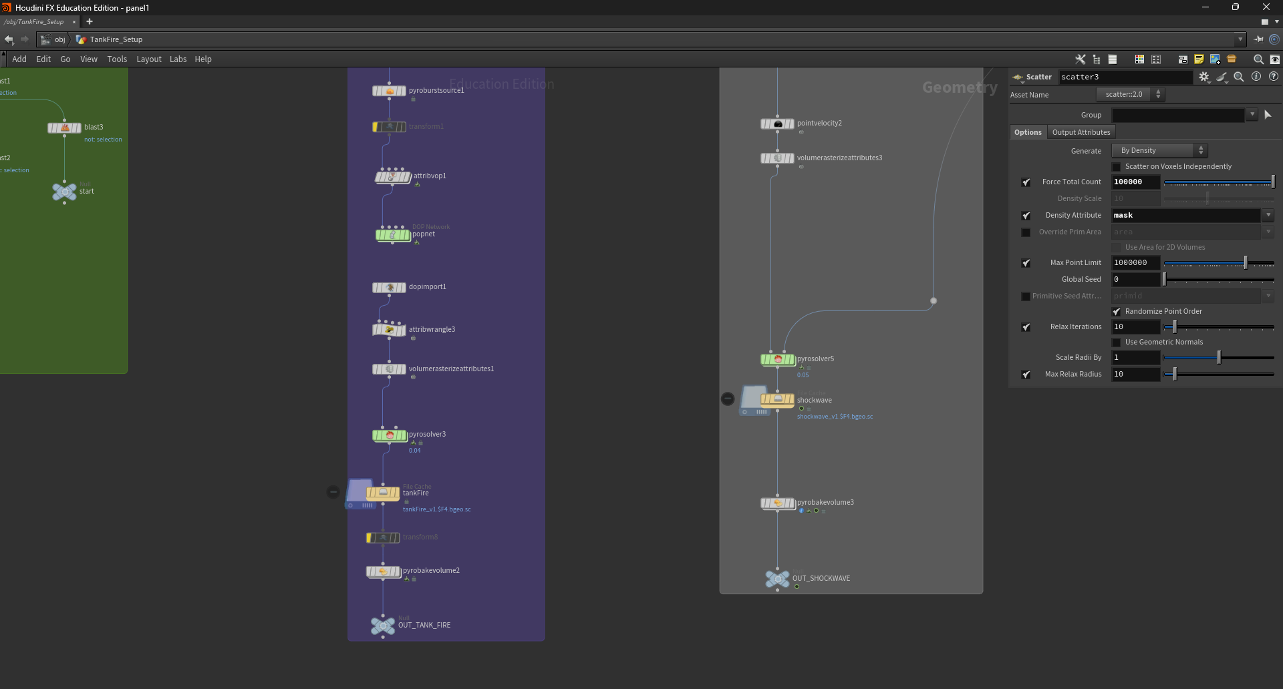
Task: Expand the Density Attribute dropdown arrow
Action: click(x=1268, y=215)
